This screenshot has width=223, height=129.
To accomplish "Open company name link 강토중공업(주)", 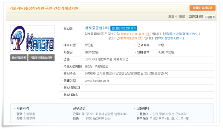I will 97,28.
